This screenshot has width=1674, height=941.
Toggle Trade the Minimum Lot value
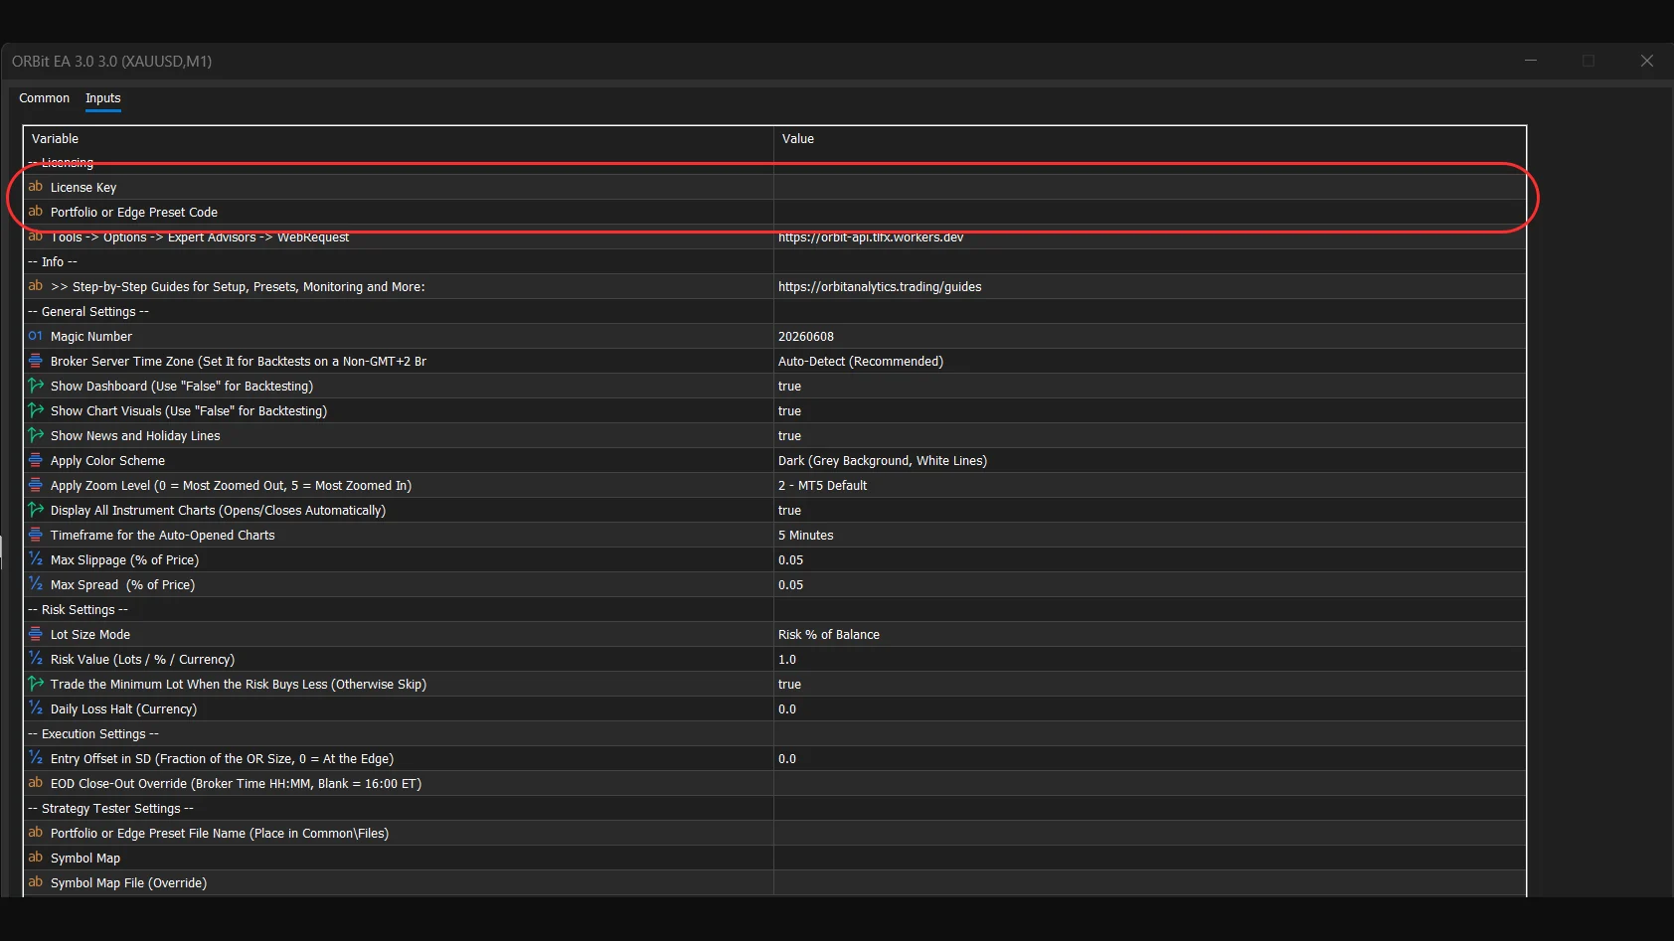point(1149,684)
